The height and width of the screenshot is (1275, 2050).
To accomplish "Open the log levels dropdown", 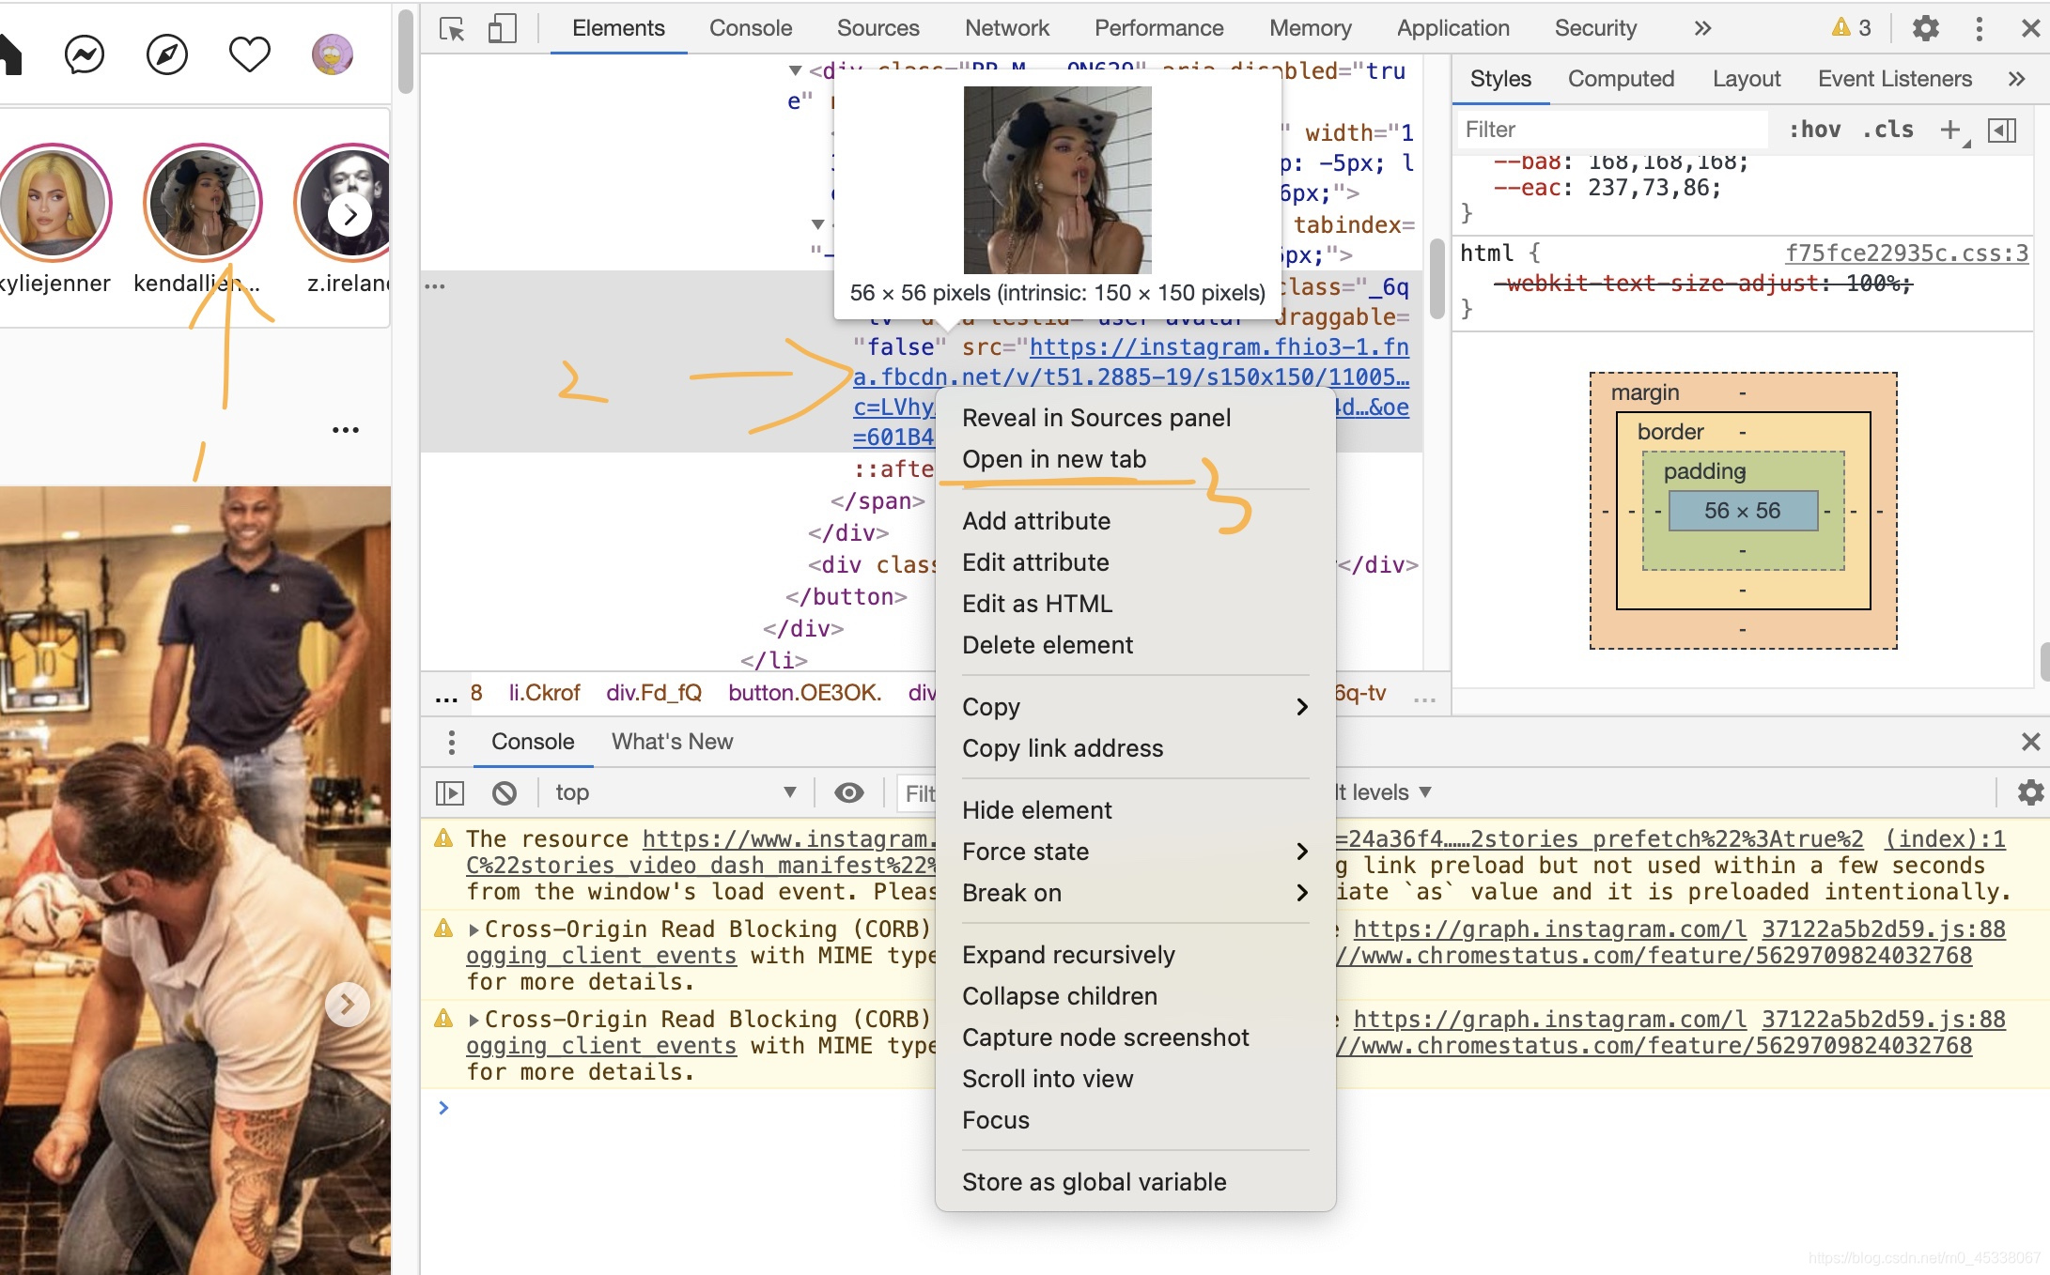I will [1383, 793].
